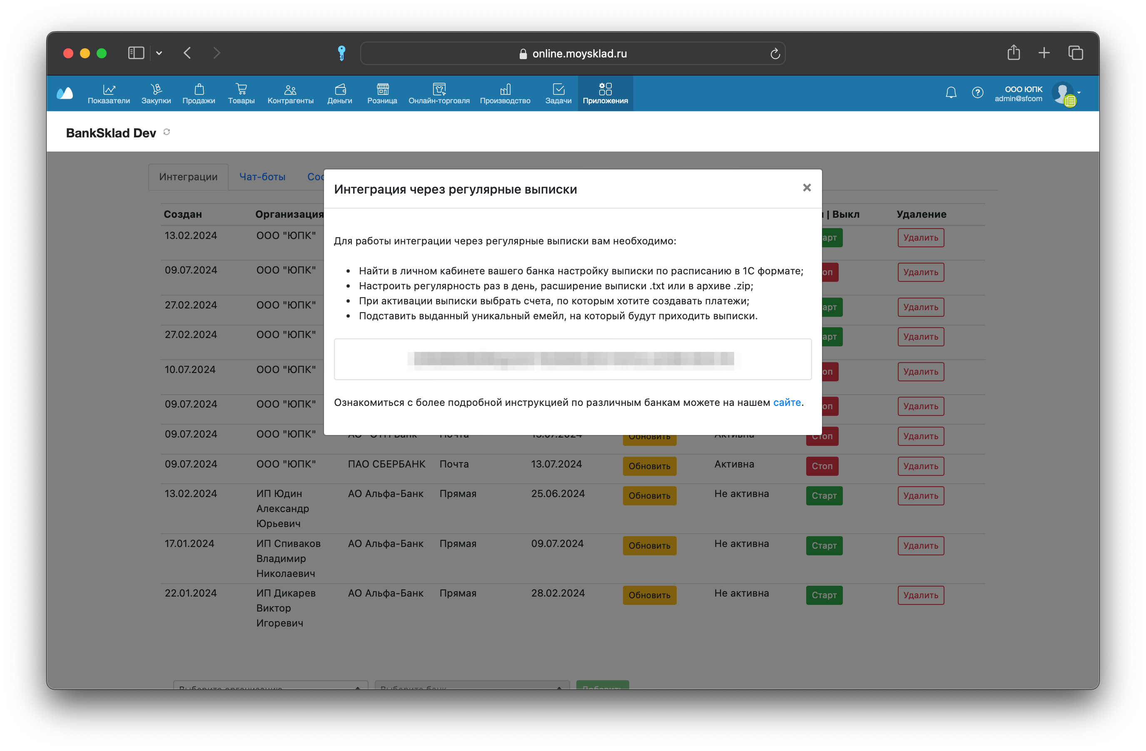Switch to the Чат-боты tab
The width and height of the screenshot is (1146, 751).
coord(262,177)
